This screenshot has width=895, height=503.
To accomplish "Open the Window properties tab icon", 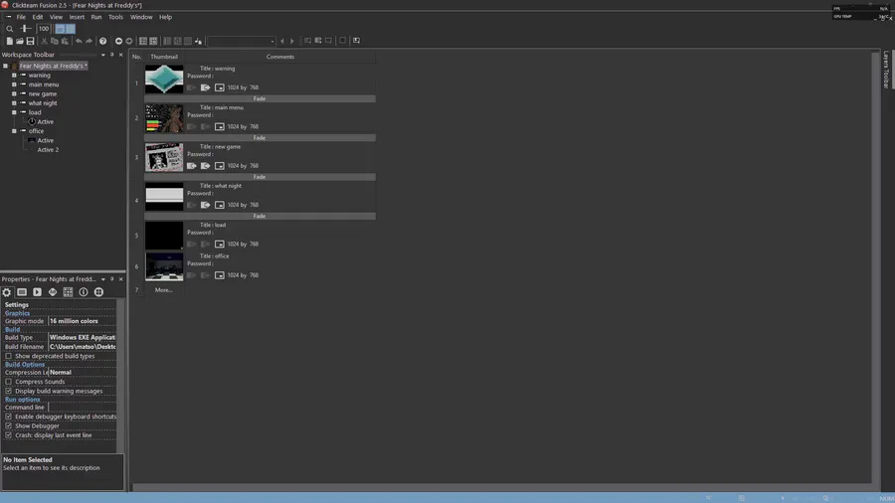I will pos(22,292).
